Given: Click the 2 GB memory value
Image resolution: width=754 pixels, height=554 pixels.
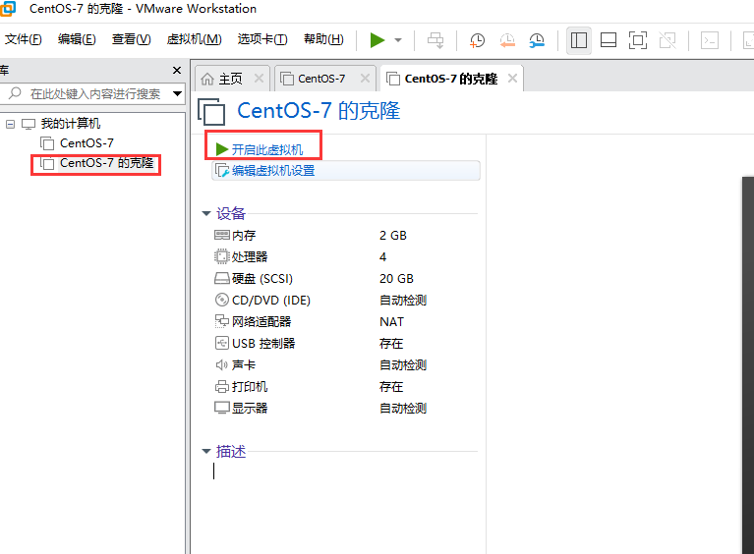Looking at the screenshot, I should tap(393, 236).
